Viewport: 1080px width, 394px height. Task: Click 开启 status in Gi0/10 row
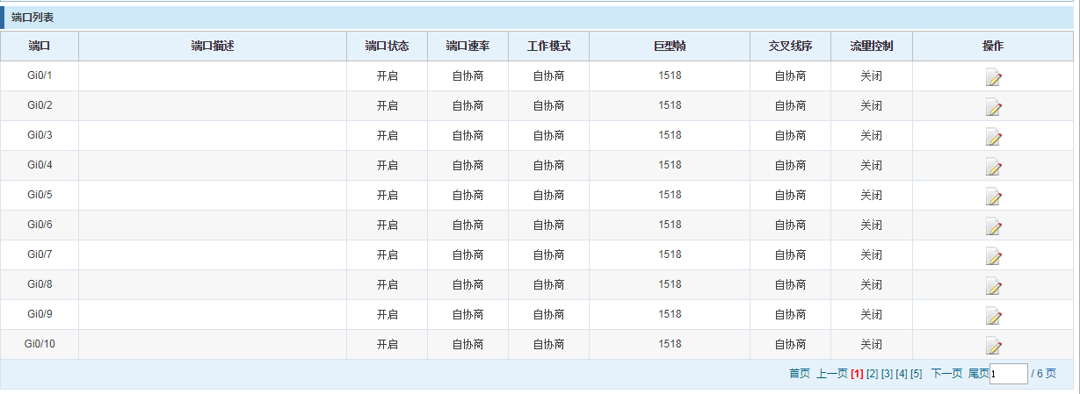point(387,345)
